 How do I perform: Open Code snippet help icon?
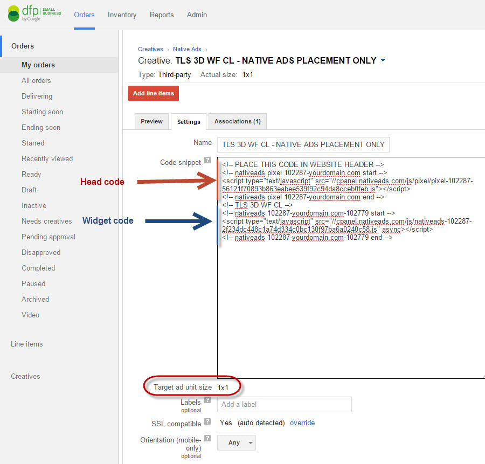tap(207, 160)
